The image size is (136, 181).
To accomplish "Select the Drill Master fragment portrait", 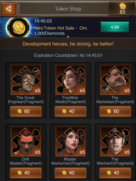I will (x=26, y=141).
